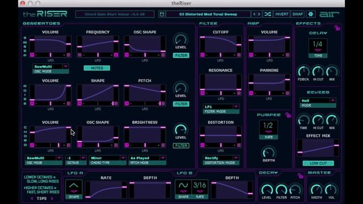Open the CHORD TYPE Minor dropdown

coord(108,158)
